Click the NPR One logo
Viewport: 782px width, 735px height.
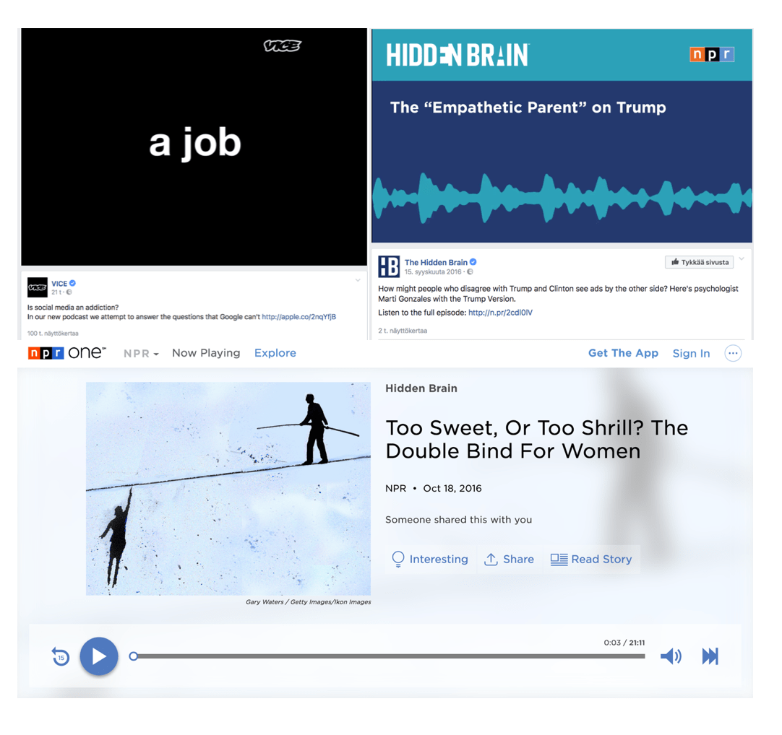(66, 353)
